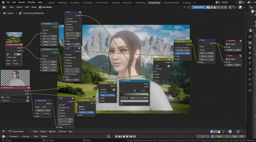Open the Object properties orange square icon
The width and height of the screenshot is (256, 142).
[250, 69]
